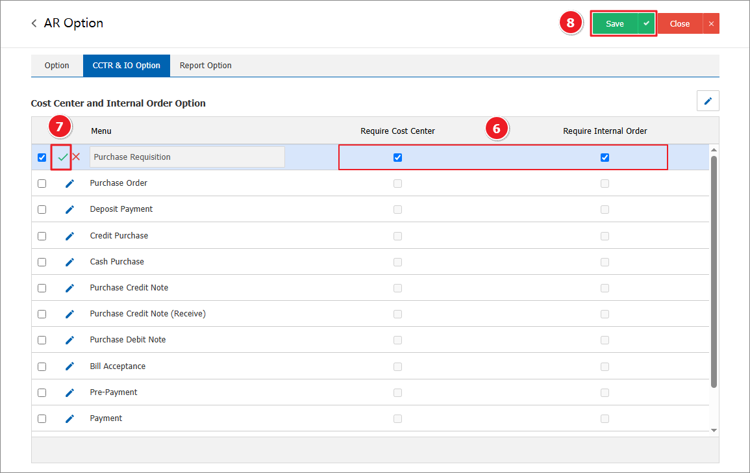Go back using the arrow beside AR Option
The image size is (750, 473).
click(x=34, y=23)
